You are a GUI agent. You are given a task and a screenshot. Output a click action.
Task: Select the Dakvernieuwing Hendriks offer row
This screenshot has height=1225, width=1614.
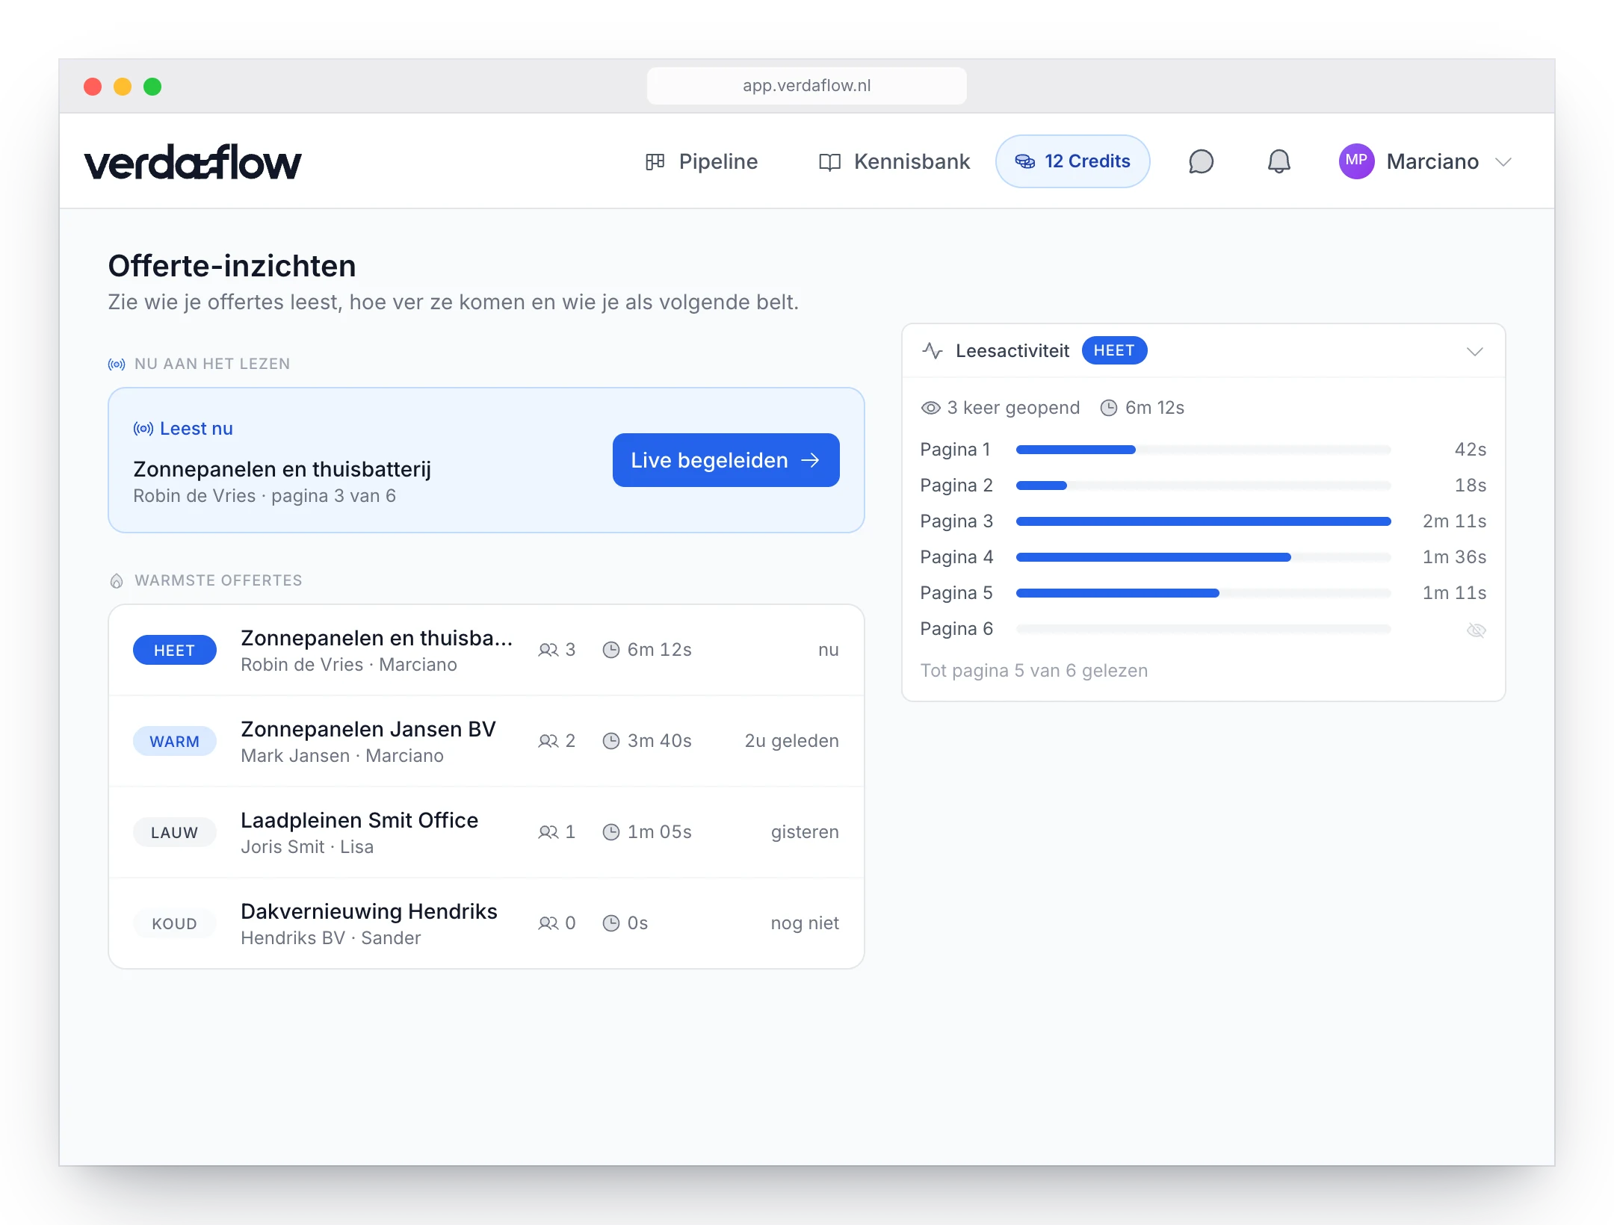pos(486,923)
